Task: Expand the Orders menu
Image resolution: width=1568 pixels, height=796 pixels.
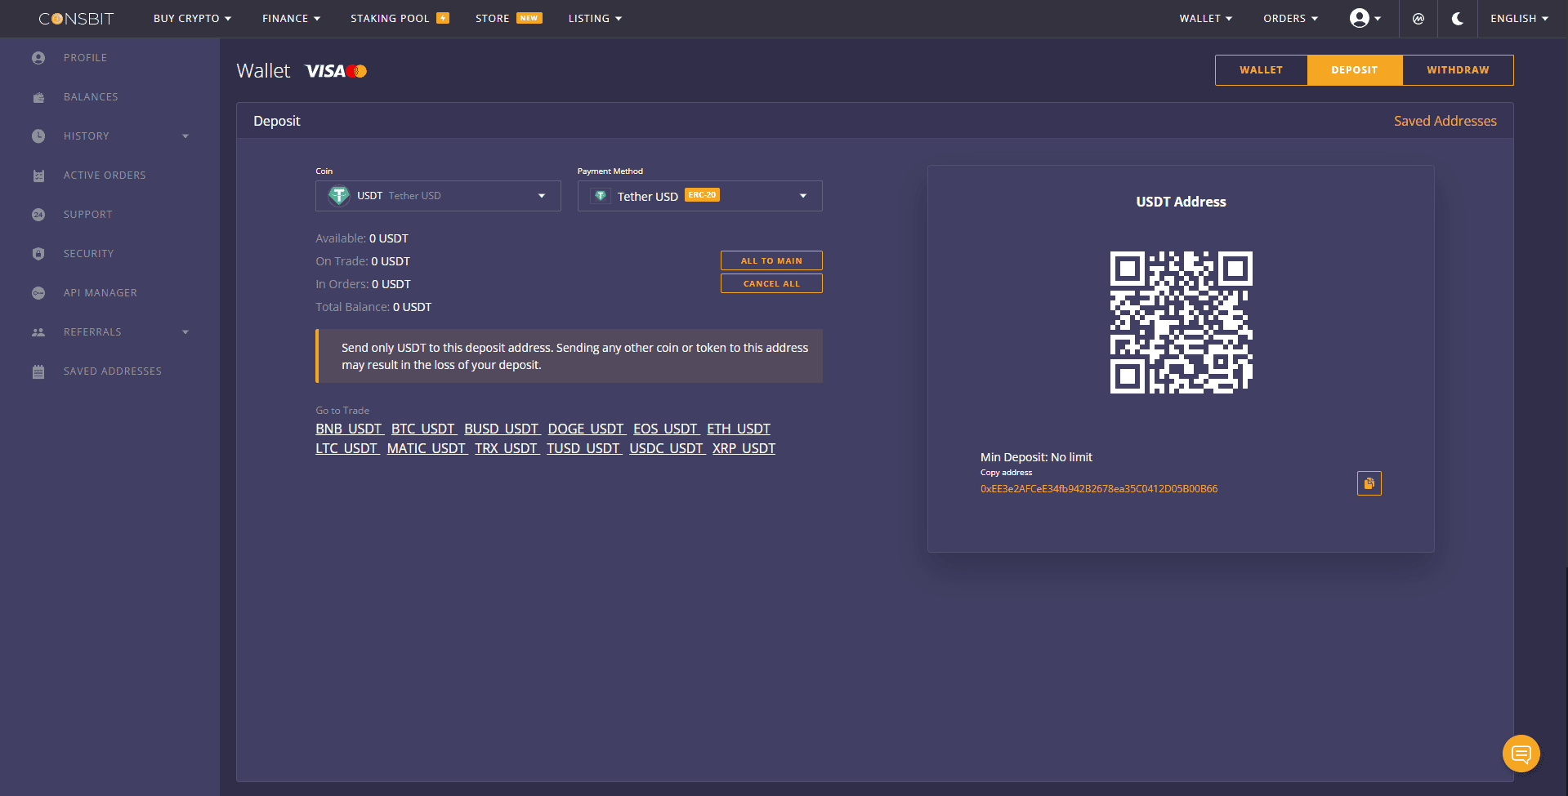Action: (x=1290, y=18)
